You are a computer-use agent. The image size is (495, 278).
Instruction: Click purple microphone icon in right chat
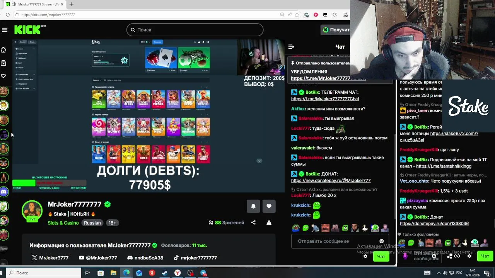[x=405, y=256]
